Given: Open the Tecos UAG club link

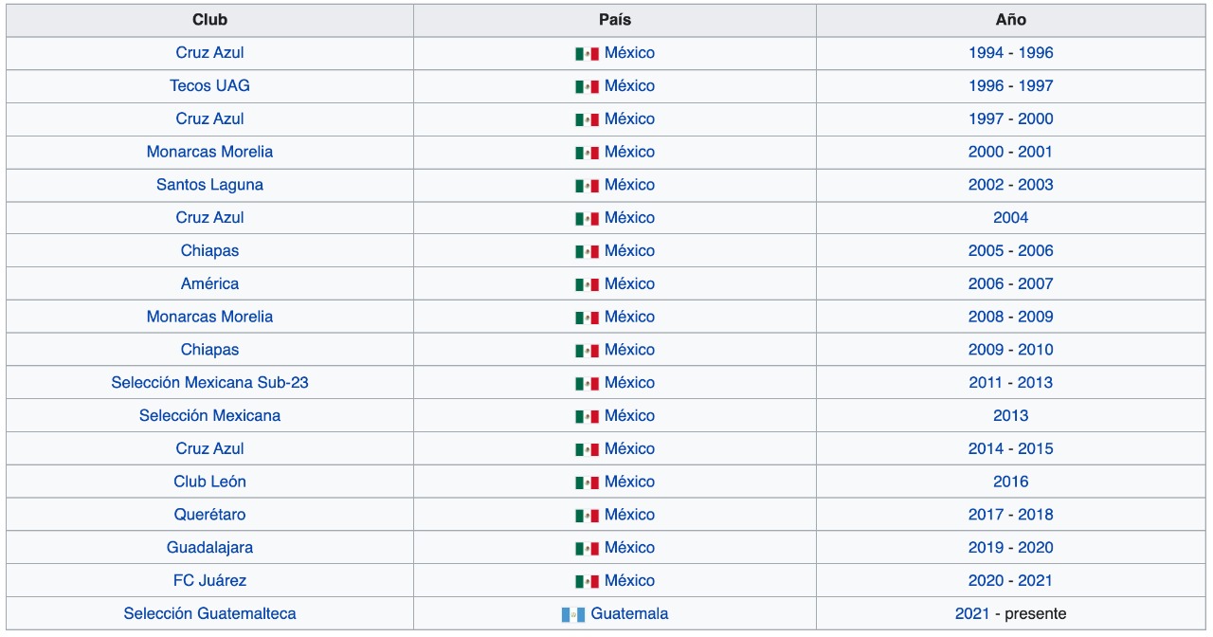Looking at the screenshot, I should 209,85.
